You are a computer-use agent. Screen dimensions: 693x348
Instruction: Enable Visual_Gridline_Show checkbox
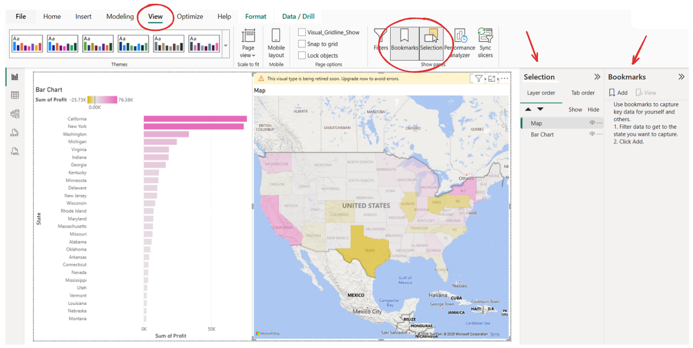[x=302, y=32]
